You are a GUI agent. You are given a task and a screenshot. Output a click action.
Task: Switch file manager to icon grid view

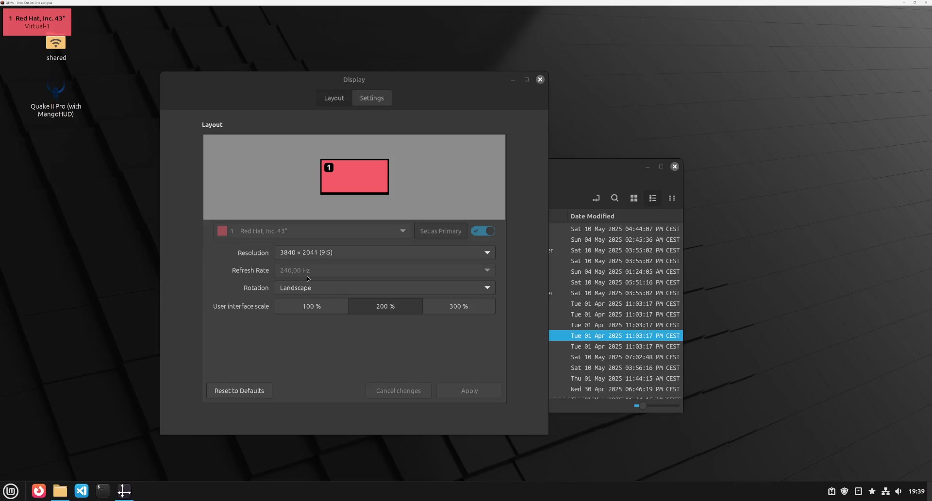[633, 198]
